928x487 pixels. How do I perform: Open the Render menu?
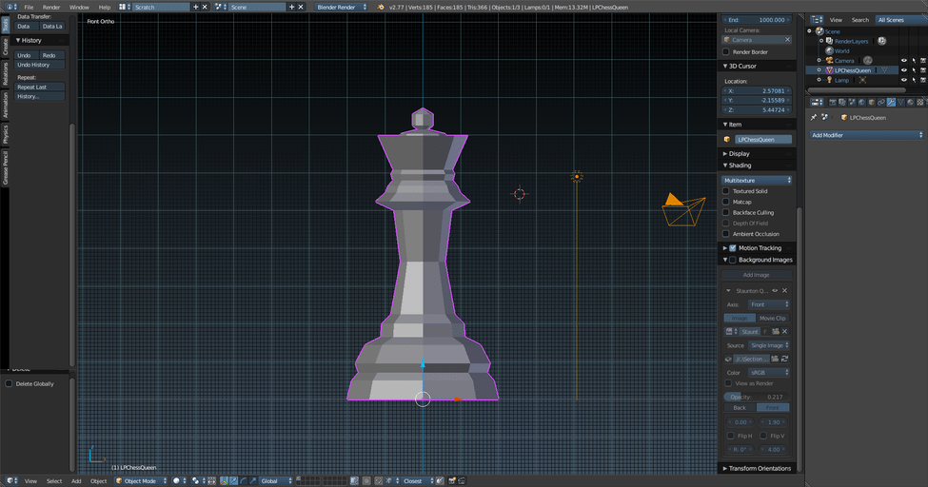coord(50,7)
